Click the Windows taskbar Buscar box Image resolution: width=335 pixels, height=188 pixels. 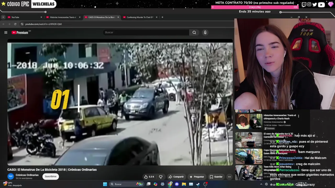[x=126, y=184]
